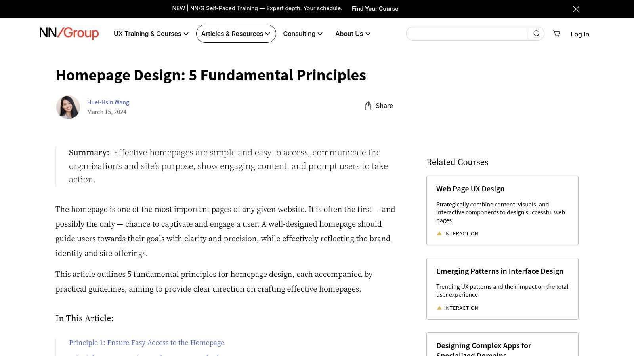Open Principle 1: Ensure Easy Access to the Homepage
Image resolution: width=634 pixels, height=356 pixels.
[147, 343]
